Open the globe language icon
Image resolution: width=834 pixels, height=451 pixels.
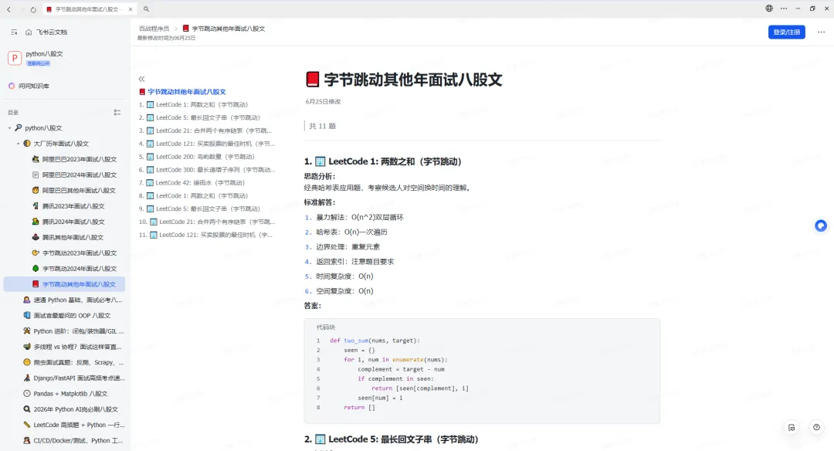(769, 8)
